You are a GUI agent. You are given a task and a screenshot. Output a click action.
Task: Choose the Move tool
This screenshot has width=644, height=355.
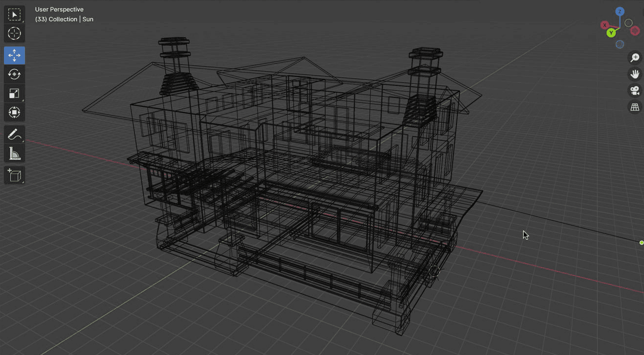[x=14, y=55]
